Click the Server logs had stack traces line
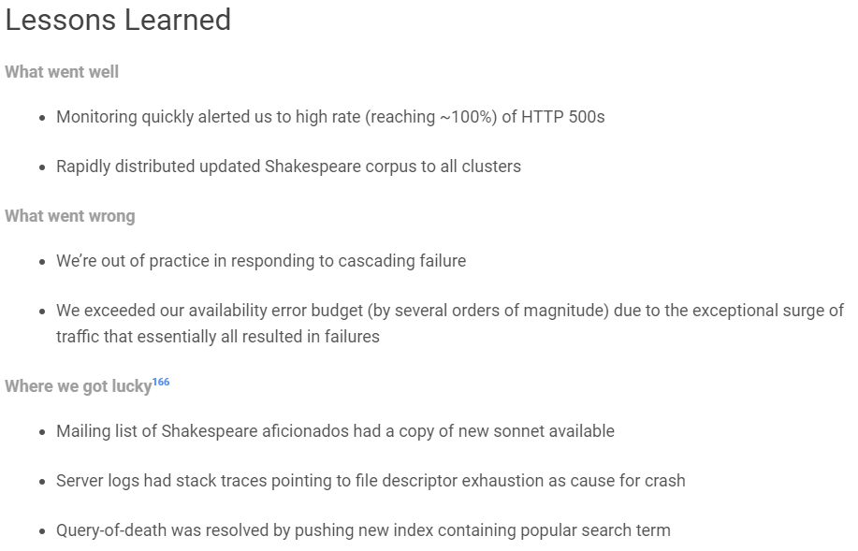This screenshot has width=858, height=551. [x=371, y=481]
